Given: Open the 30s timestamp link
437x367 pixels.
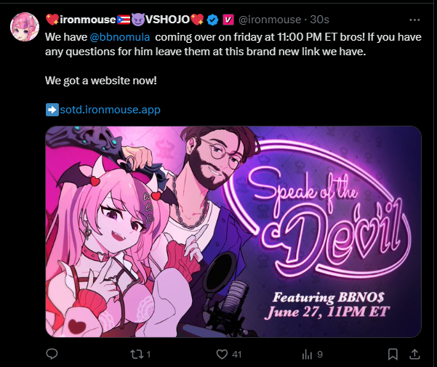Looking at the screenshot, I should [x=319, y=20].
